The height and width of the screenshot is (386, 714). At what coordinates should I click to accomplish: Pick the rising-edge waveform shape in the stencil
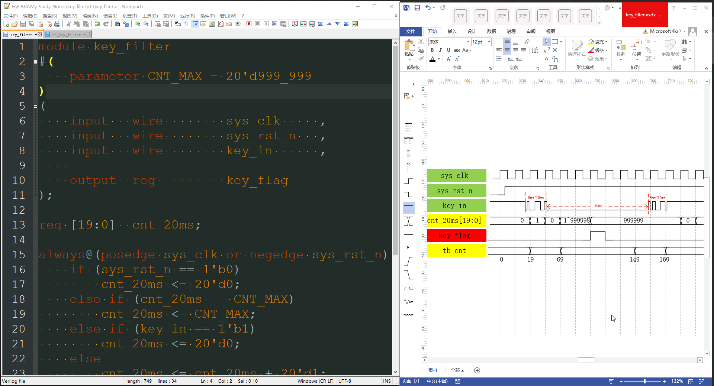408,181
